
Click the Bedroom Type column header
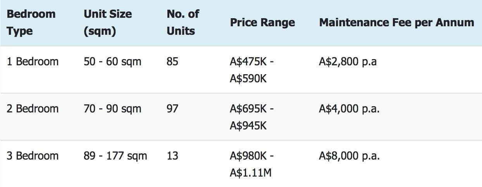[31, 22]
